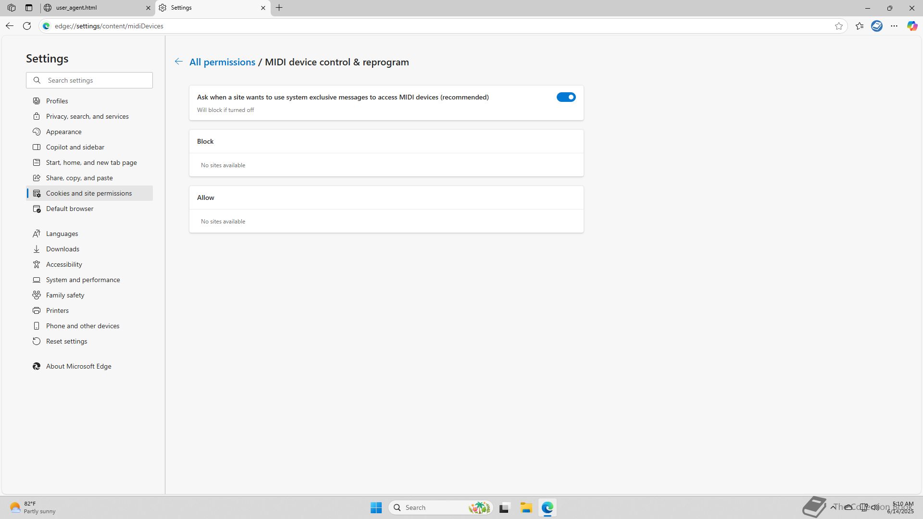This screenshot has height=519, width=923.
Task: Open Windows Start menu
Action: pyautogui.click(x=376, y=507)
